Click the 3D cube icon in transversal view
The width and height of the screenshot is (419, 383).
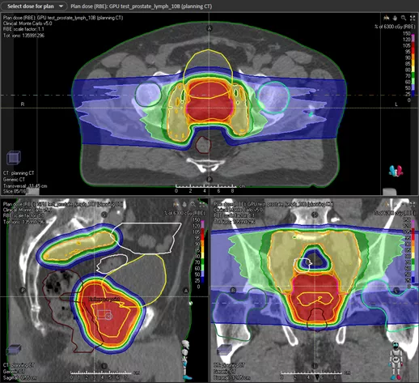pyautogui.click(x=14, y=157)
